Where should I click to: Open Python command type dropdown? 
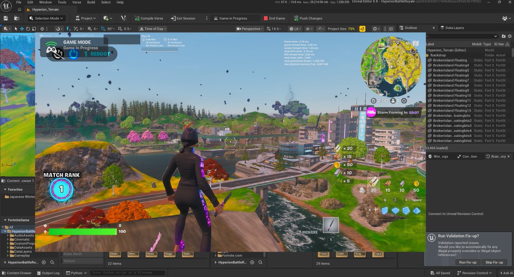pos(76,273)
